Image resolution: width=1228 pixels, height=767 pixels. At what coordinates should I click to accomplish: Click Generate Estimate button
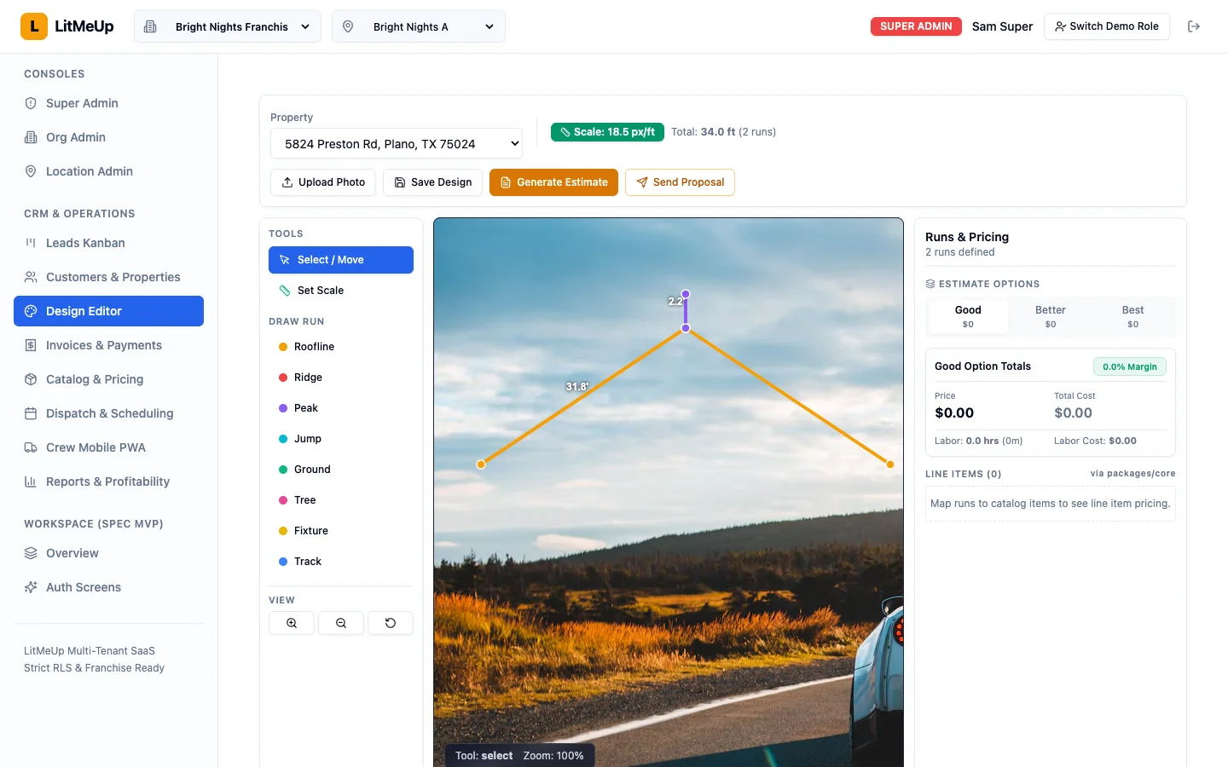click(x=553, y=182)
